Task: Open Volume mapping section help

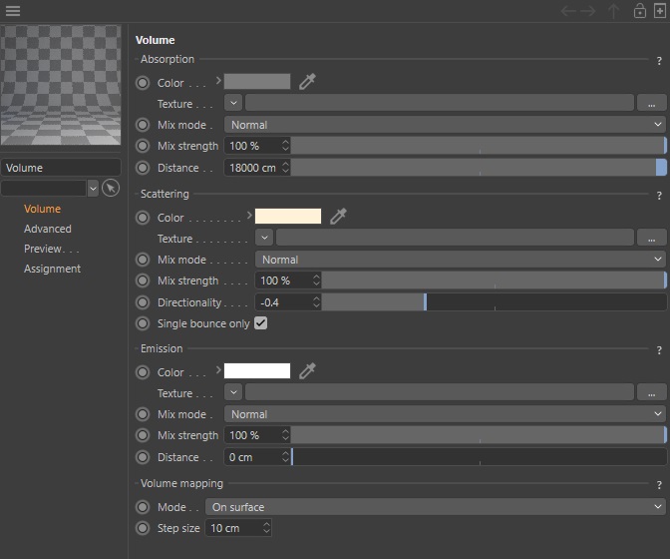Action: pos(659,485)
